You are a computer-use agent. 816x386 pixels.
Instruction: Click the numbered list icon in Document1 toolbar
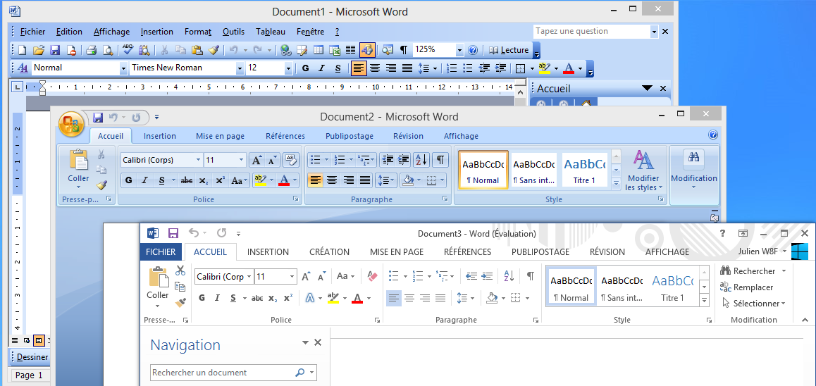coord(452,68)
